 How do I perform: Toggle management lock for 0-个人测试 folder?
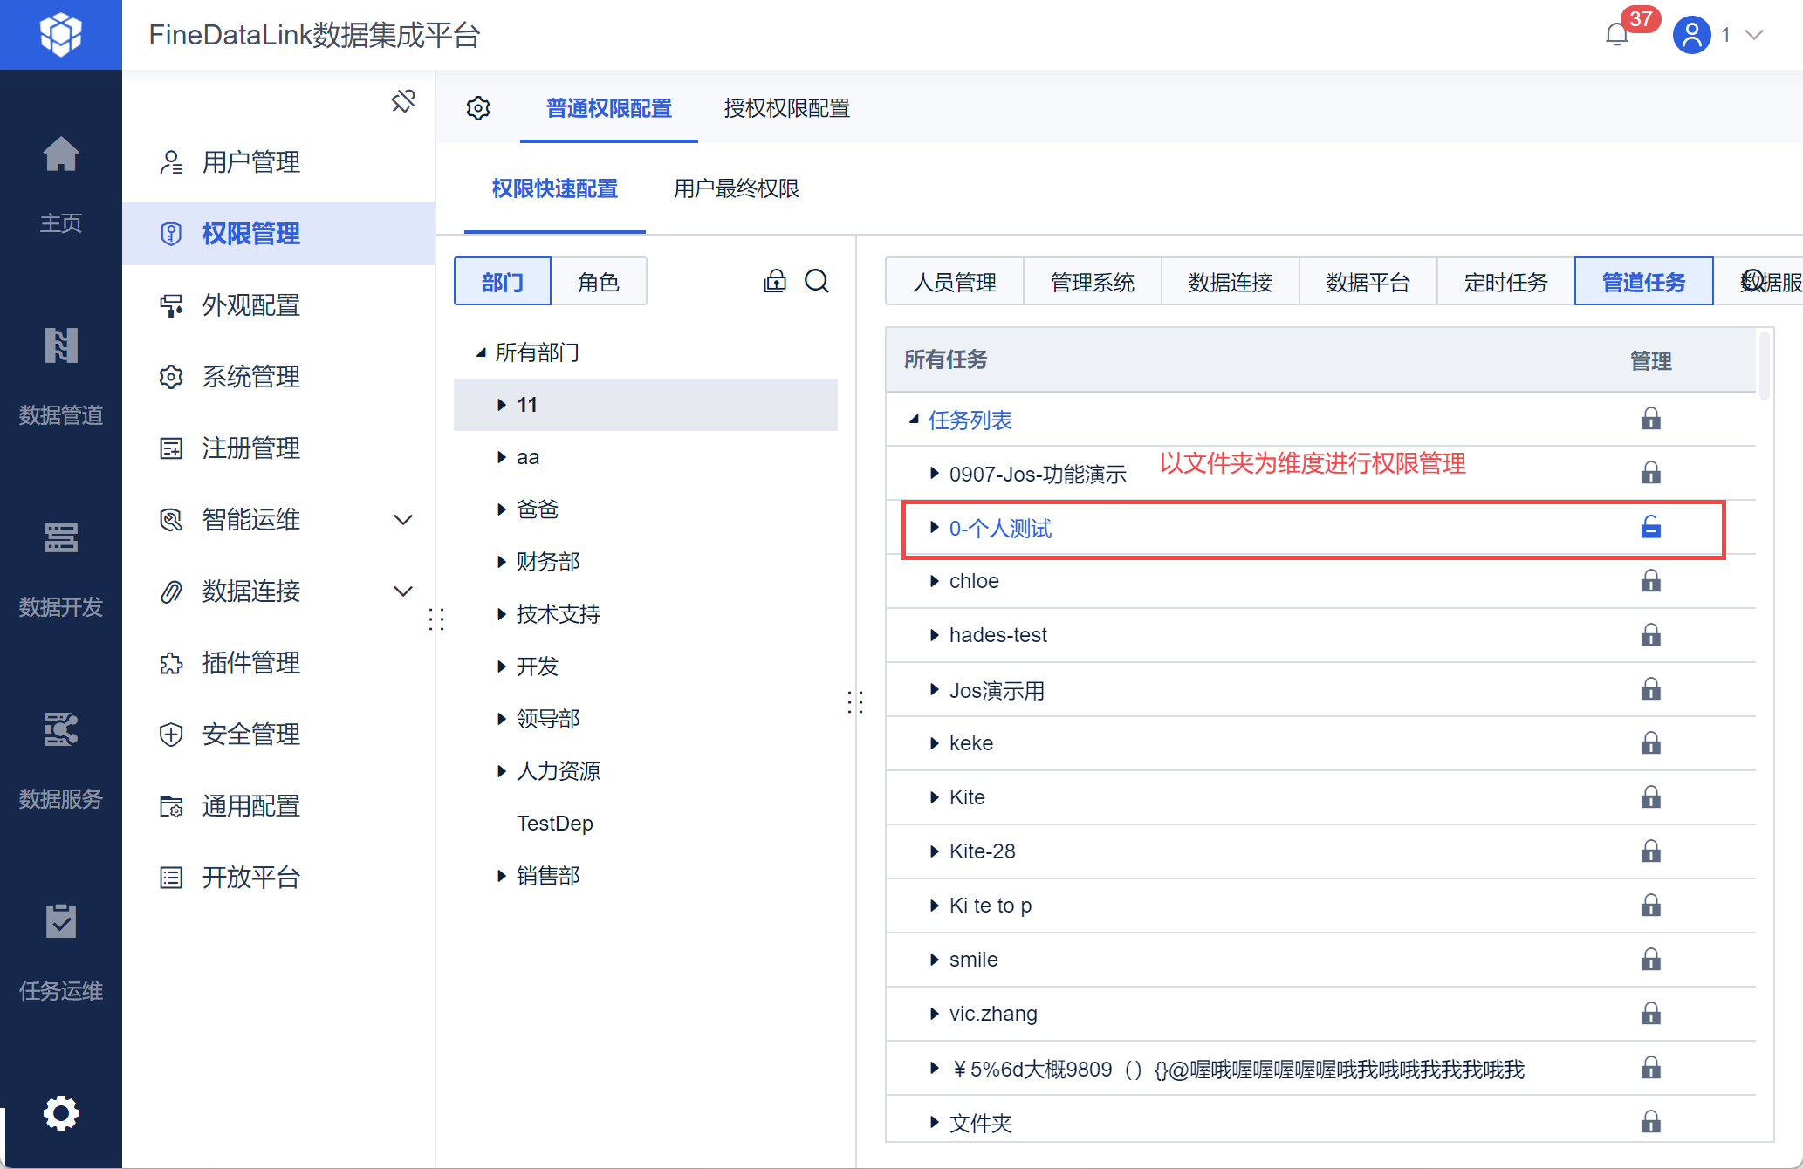coord(1650,528)
